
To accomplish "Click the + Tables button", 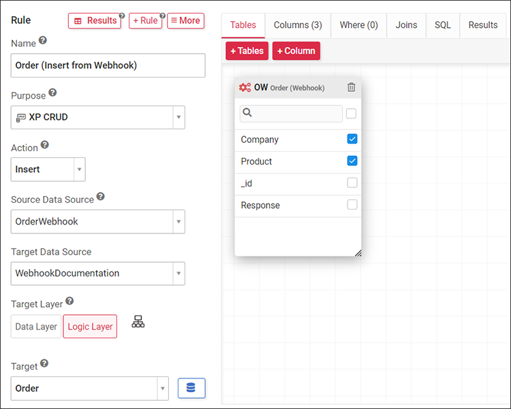I will 247,51.
